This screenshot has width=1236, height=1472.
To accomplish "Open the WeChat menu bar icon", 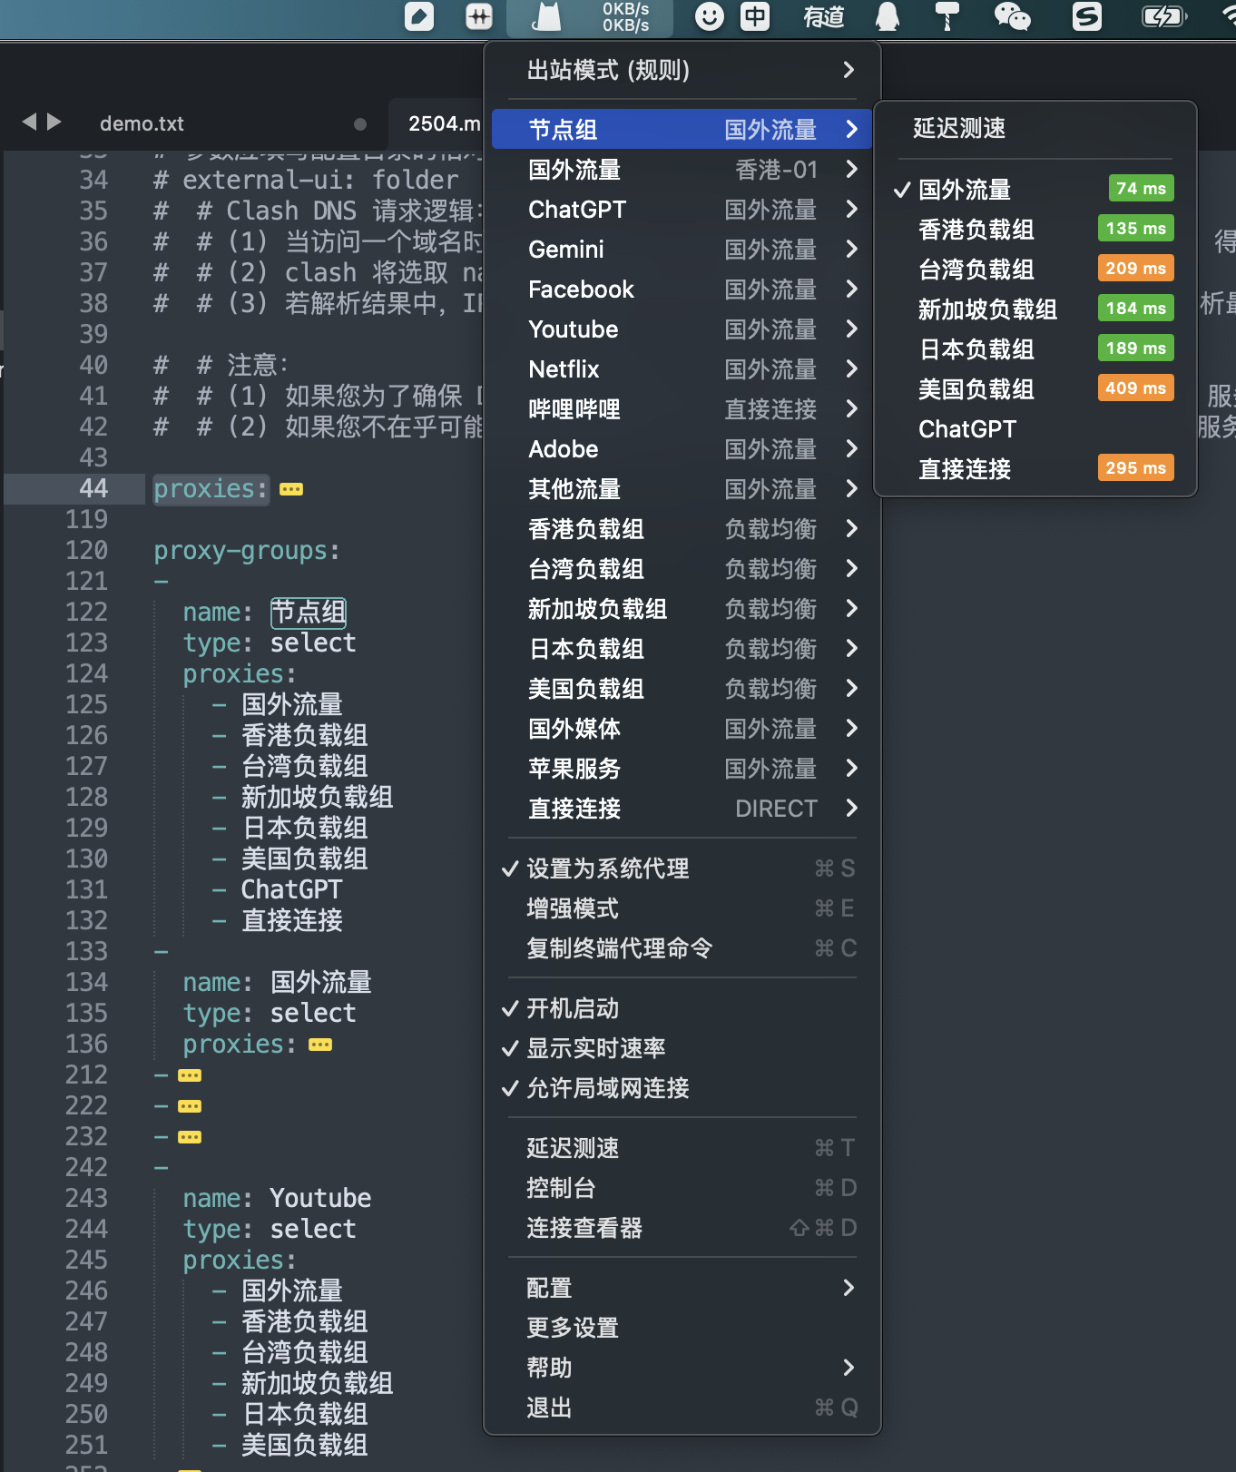I will click(1012, 16).
